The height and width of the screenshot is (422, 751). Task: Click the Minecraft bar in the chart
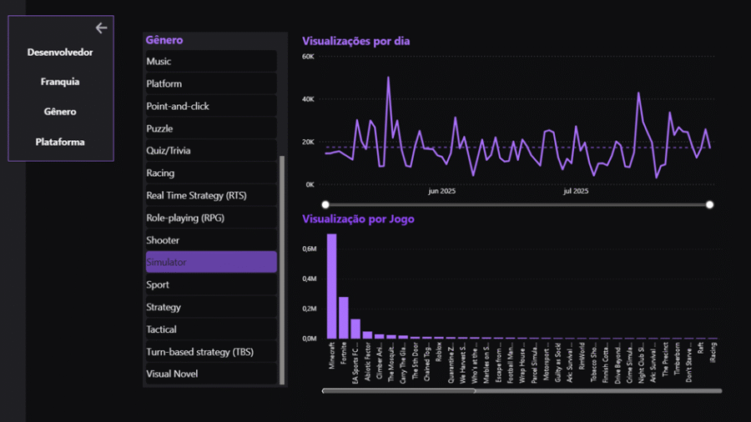coord(331,285)
